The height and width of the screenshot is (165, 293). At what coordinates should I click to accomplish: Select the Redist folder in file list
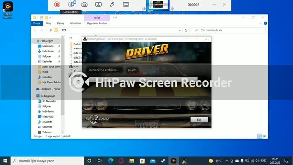(x=77, y=44)
